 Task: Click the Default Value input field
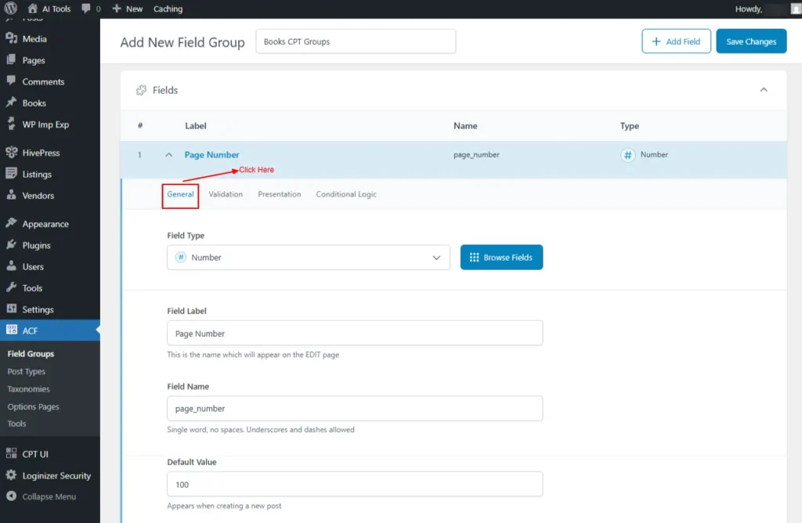tap(354, 485)
